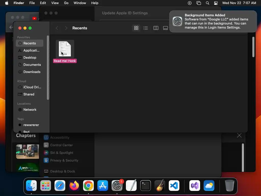This screenshot has height=196, width=261.
Task: Open the Help menu
Action: tap(95, 3)
